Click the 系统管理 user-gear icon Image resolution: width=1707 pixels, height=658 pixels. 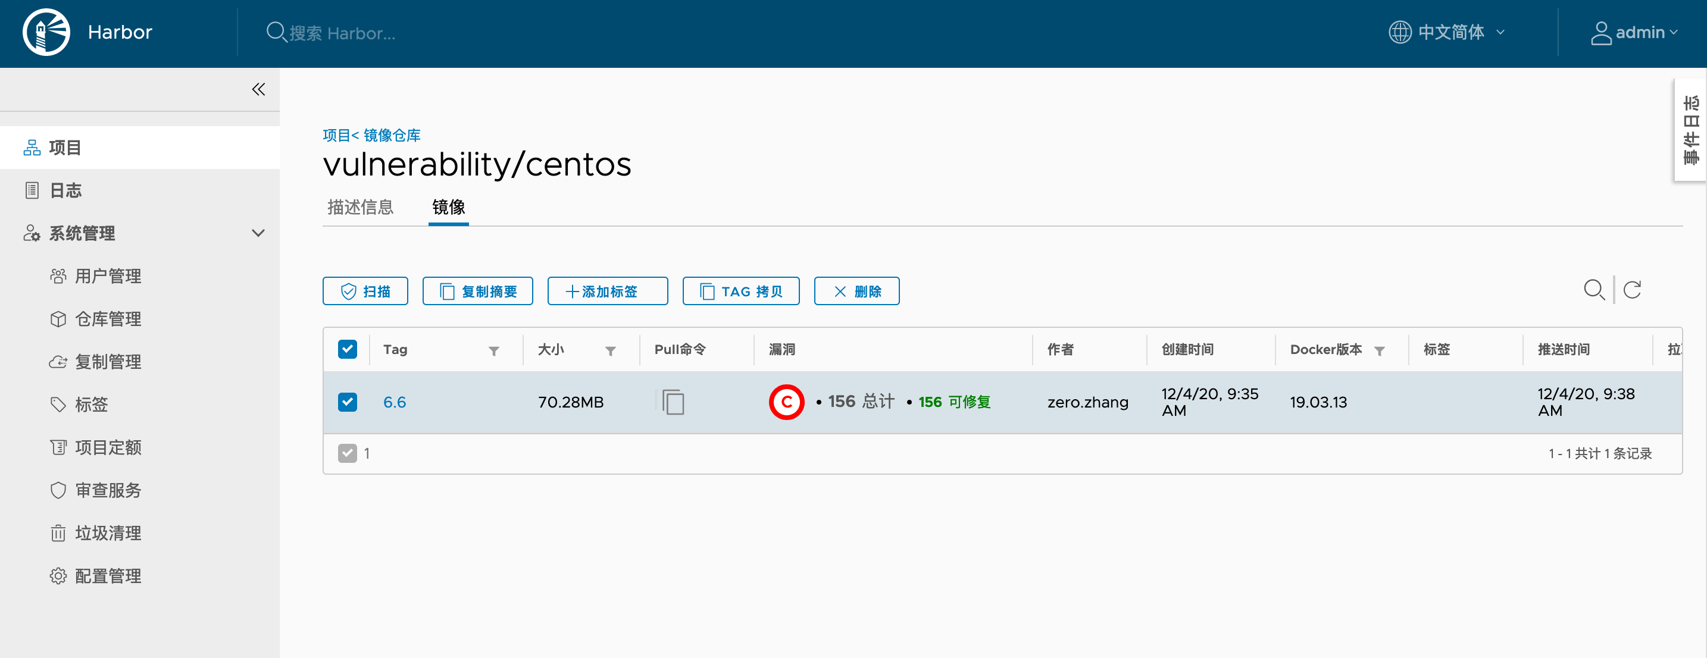(x=32, y=233)
